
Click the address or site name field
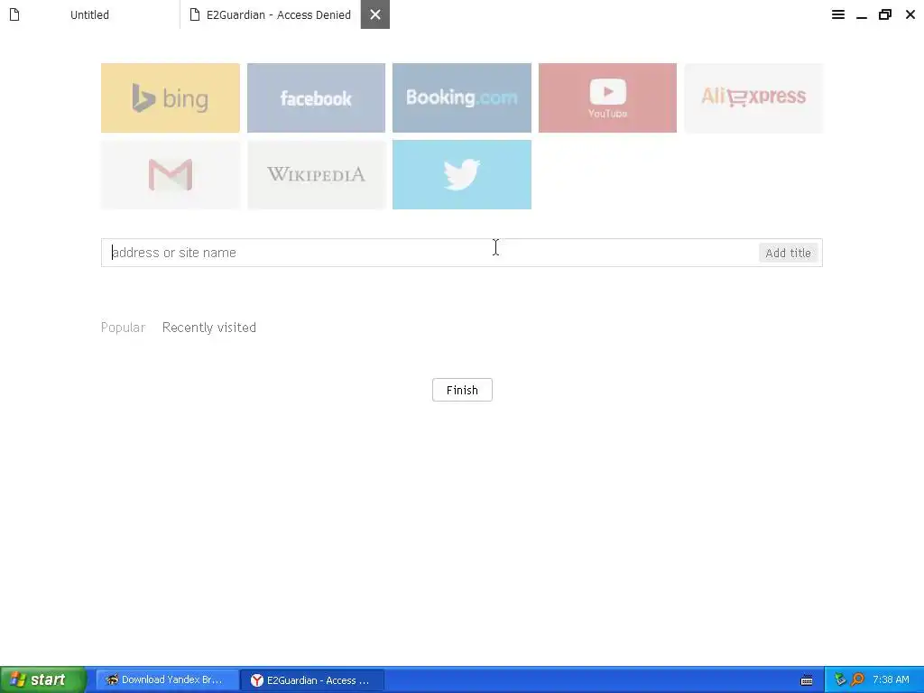(x=430, y=253)
